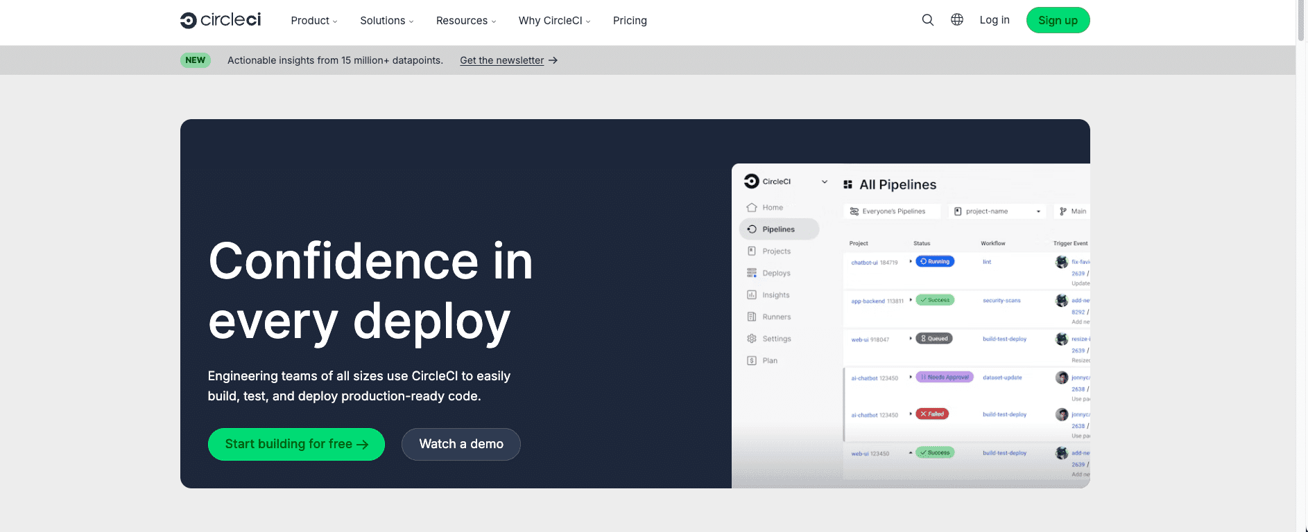Image resolution: width=1308 pixels, height=532 pixels.
Task: Click the Failed status badge
Action: point(932,414)
